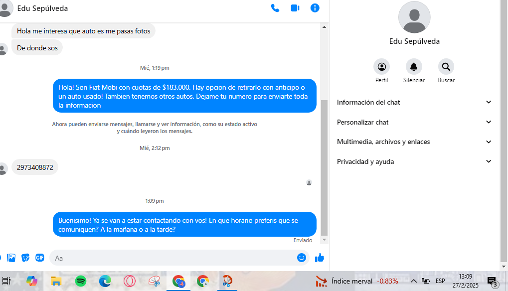Click the "1:09 pm" timestamp
Image resolution: width=508 pixels, height=291 pixels.
[x=155, y=201]
